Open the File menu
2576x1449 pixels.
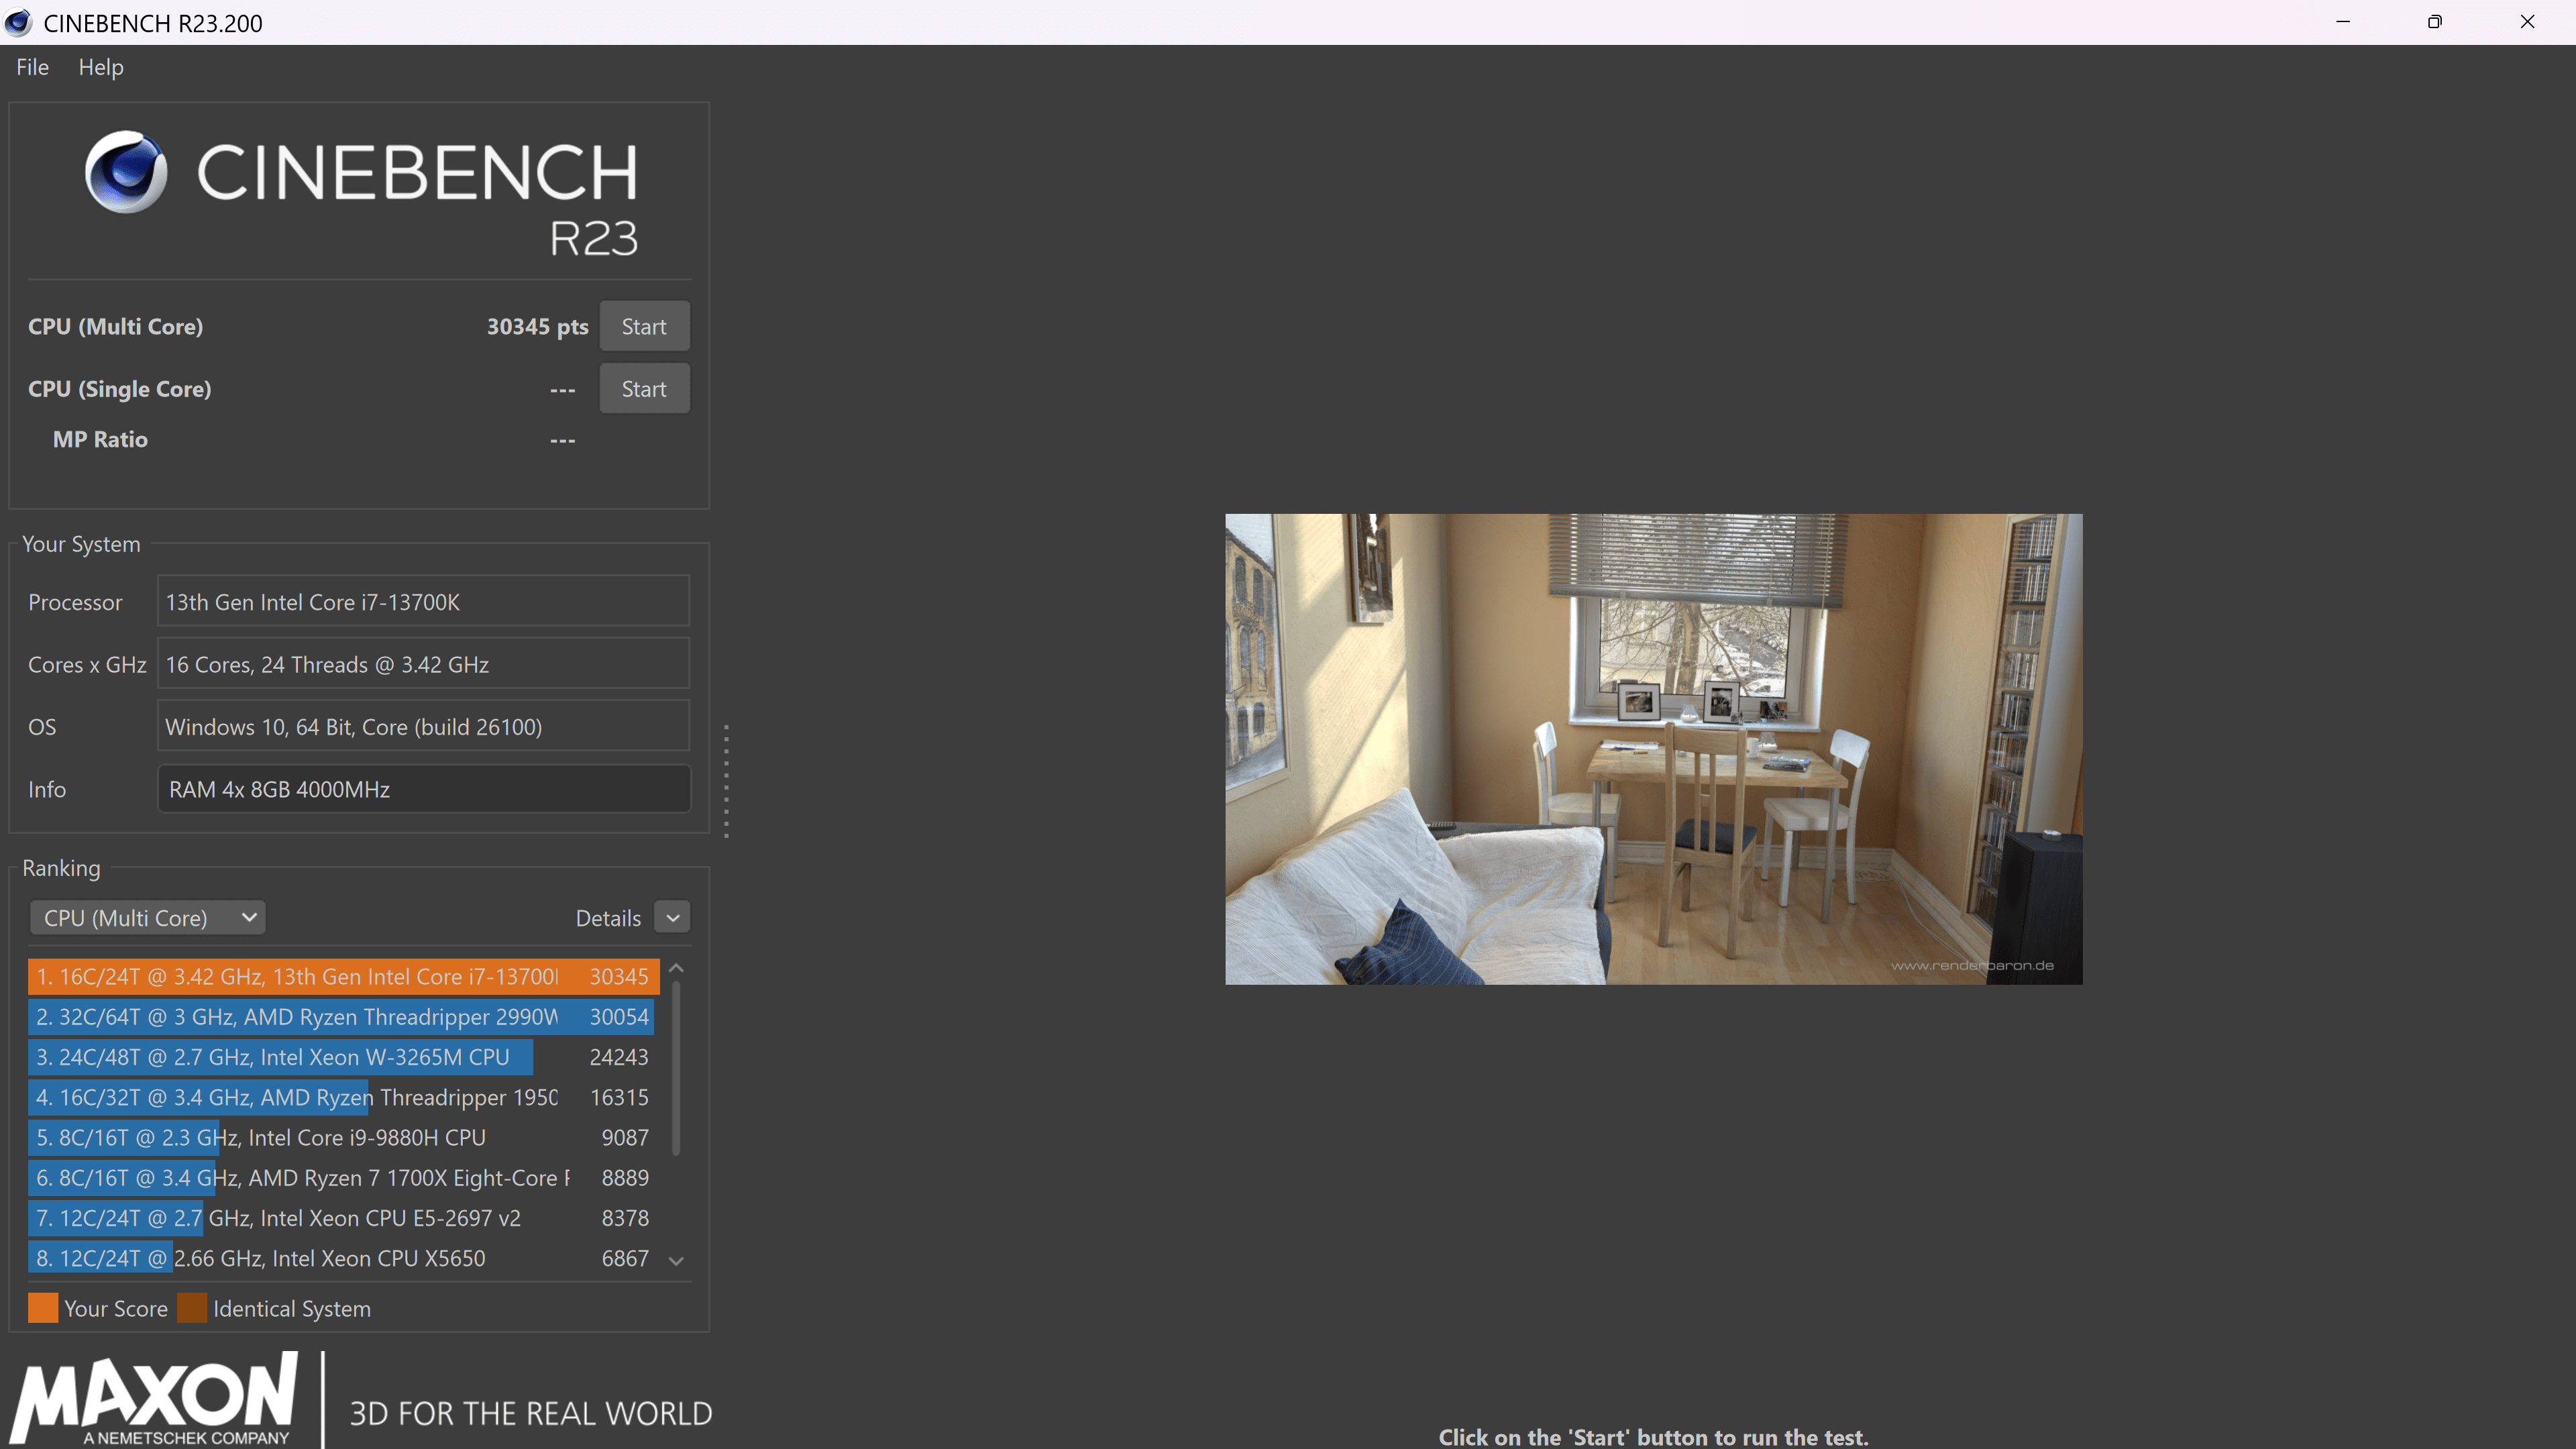click(32, 67)
